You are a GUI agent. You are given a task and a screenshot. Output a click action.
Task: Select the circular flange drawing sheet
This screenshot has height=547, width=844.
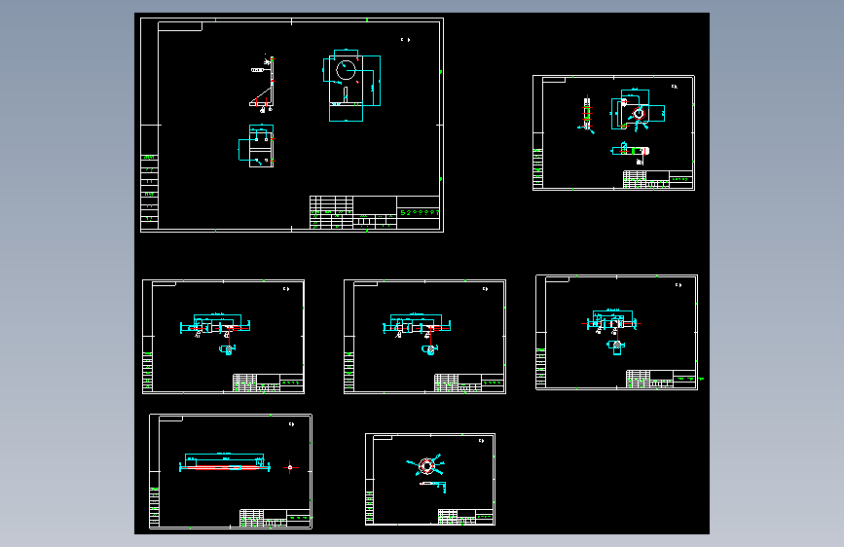click(430, 479)
